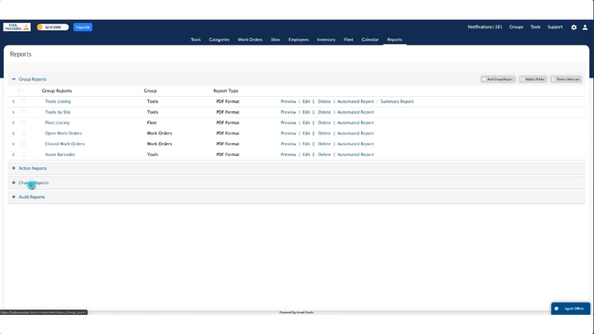
Task: Open the Tools tab in main navigation
Action: coord(196,39)
